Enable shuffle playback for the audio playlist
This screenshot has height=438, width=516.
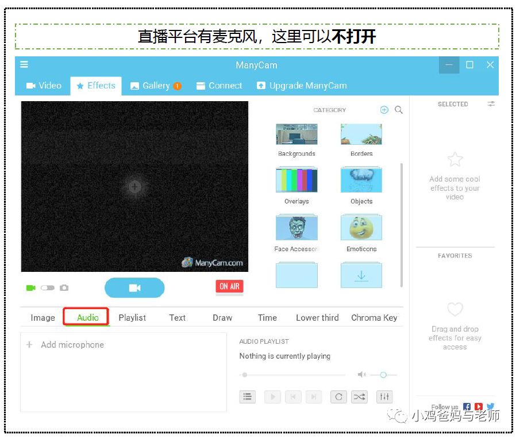360,397
